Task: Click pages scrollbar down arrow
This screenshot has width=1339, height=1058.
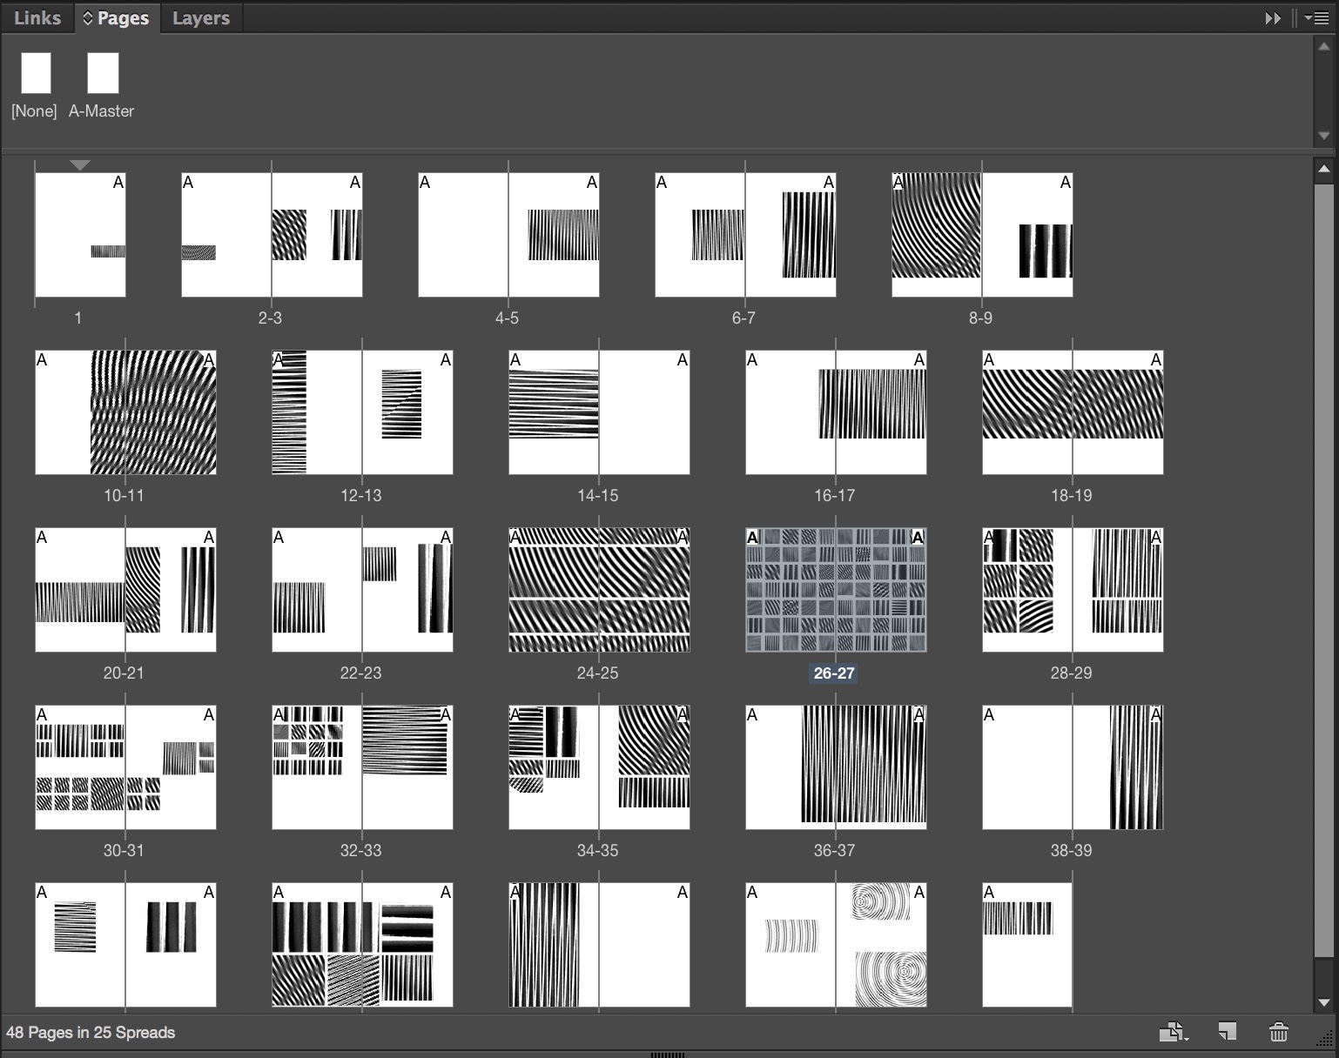Action: (x=1324, y=1002)
